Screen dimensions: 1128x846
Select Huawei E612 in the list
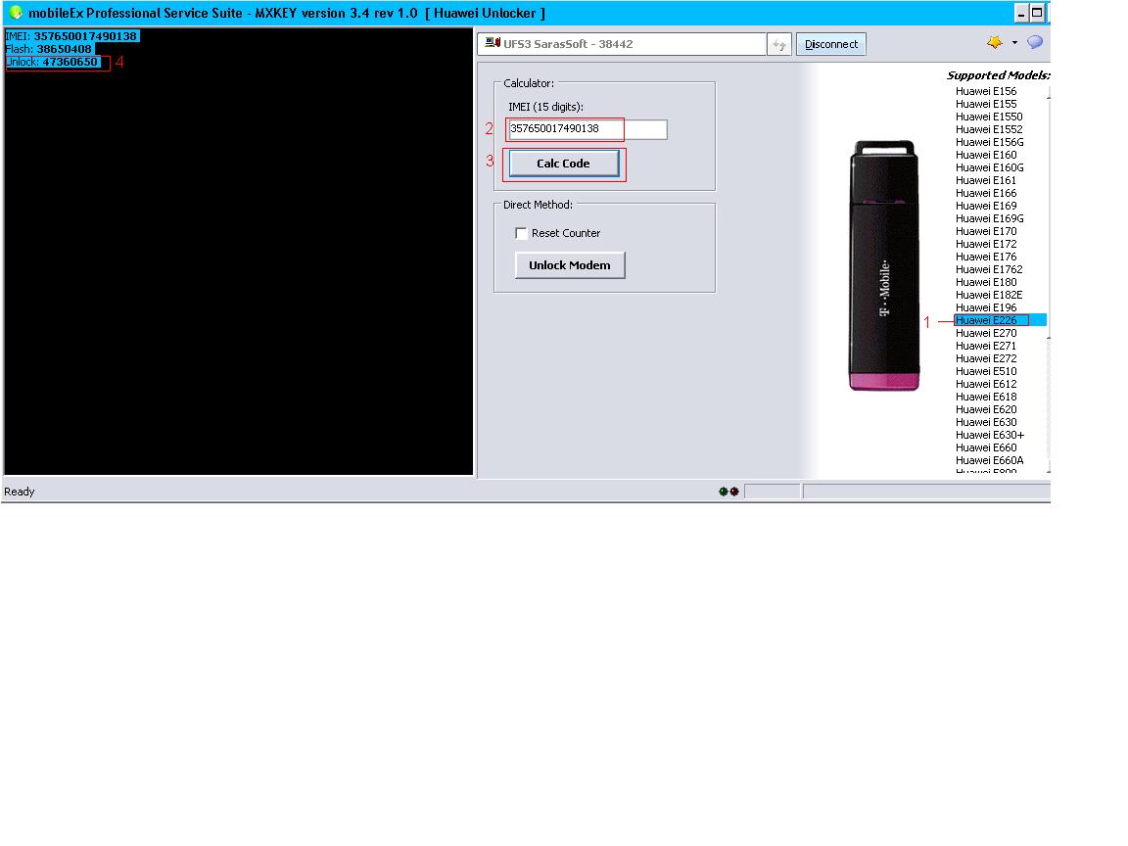point(986,384)
